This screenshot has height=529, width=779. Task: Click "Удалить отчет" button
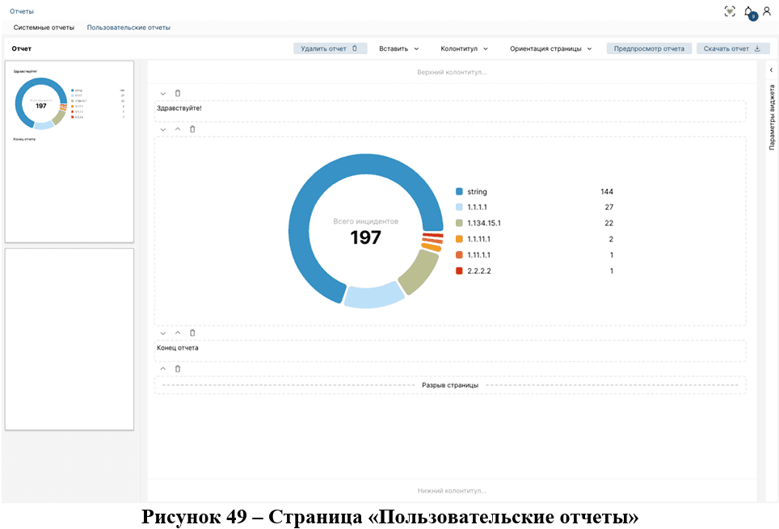[x=330, y=48]
